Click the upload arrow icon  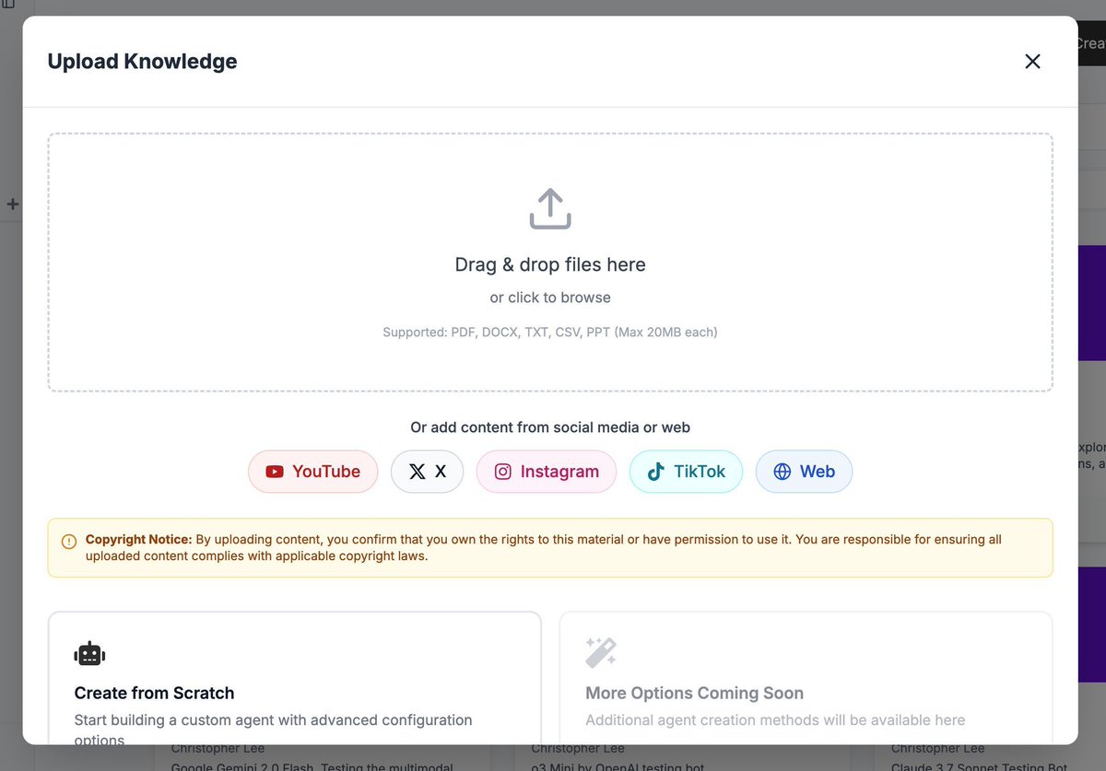click(550, 209)
